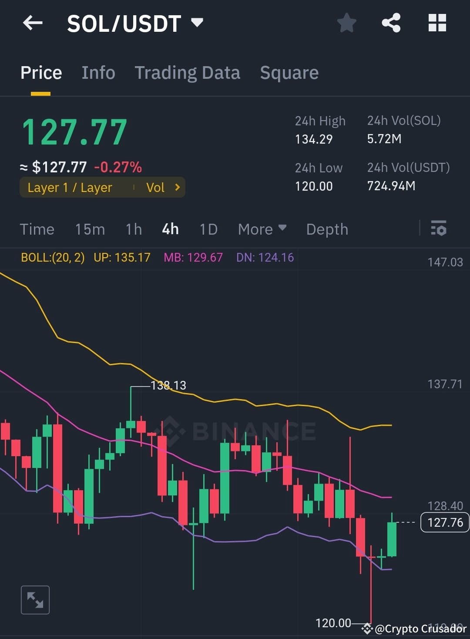This screenshot has width=470, height=639.
Task: Share the SOL/USDT chart
Action: tap(391, 23)
